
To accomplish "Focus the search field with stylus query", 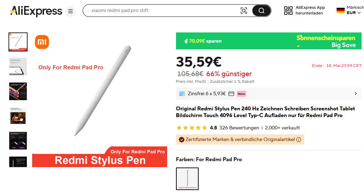I will point(163,11).
